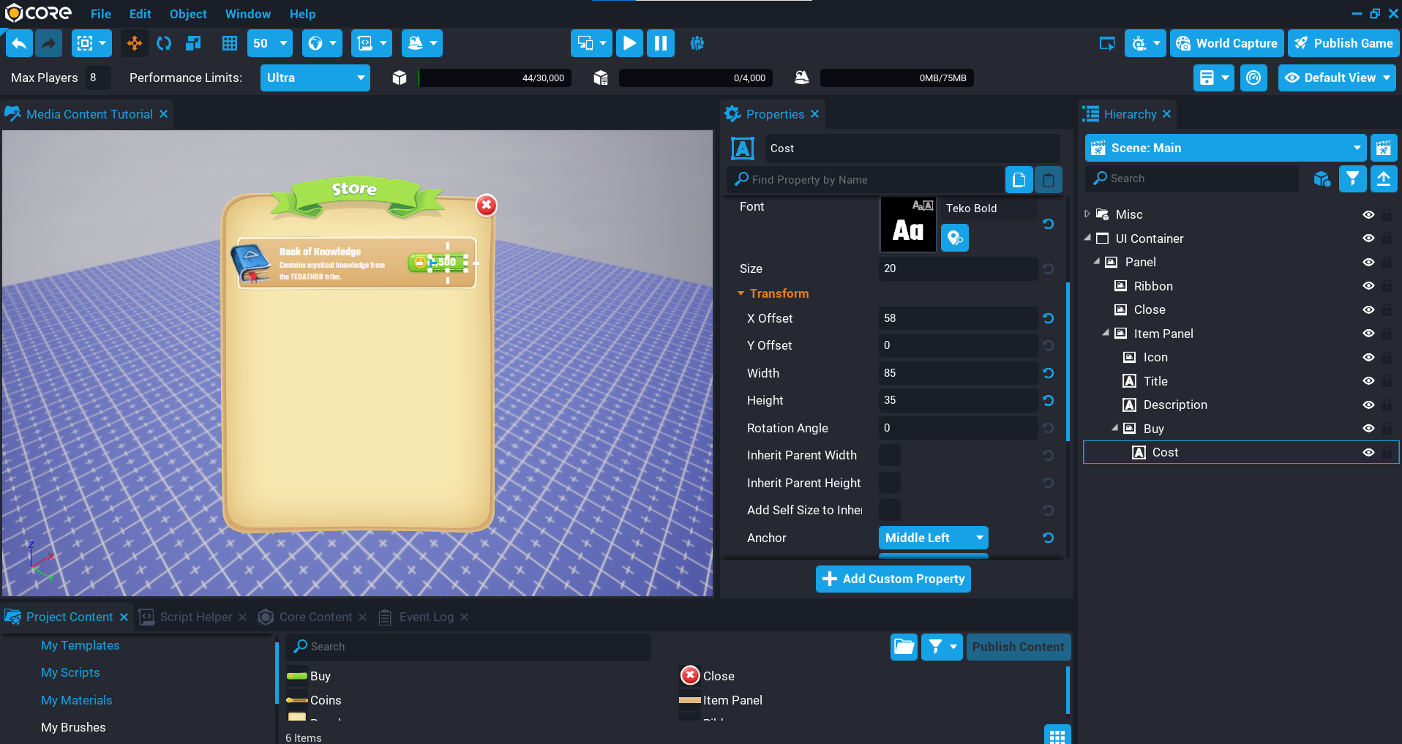The height and width of the screenshot is (744, 1402).
Task: Open the Anchor Middle Left dropdown
Action: pos(933,538)
